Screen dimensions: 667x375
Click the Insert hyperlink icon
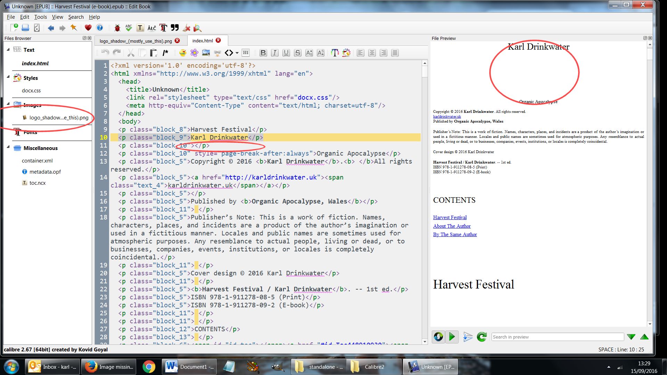217,53
